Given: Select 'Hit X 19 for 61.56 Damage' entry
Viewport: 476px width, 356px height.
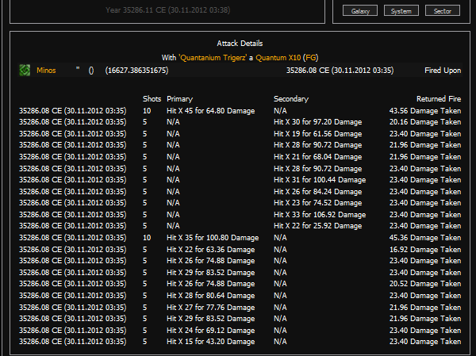Looking at the screenshot, I should (x=318, y=134).
